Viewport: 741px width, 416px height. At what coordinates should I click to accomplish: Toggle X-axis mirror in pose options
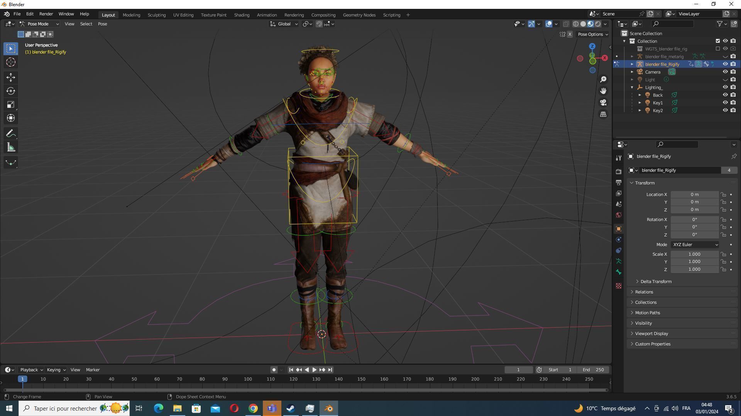click(x=570, y=34)
